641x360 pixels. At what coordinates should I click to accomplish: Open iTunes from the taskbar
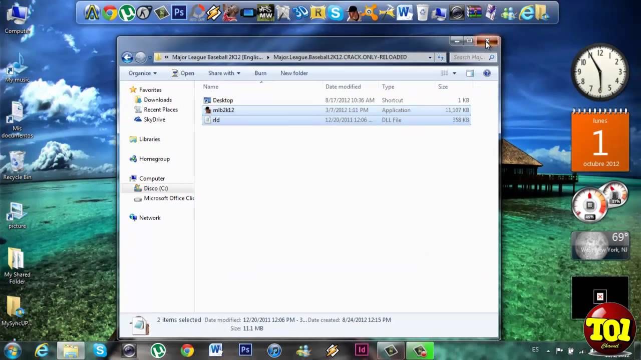tap(274, 350)
